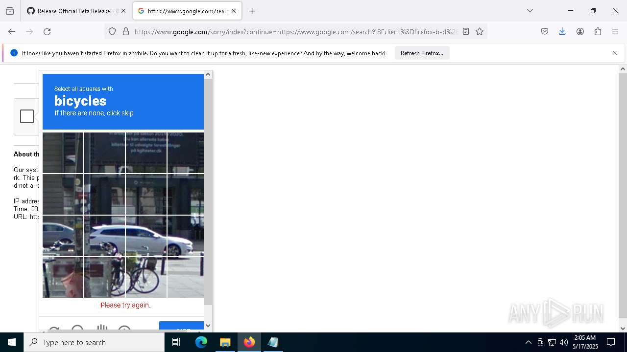Screen dimensions: 627x352
Task: Go back using the Back arrow
Action: (12, 32)
